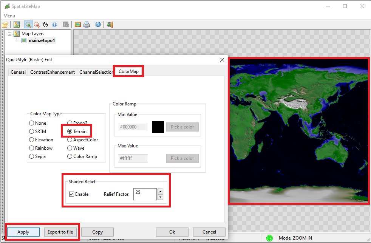
Task: Click Min Value Pick a color button
Action: 182,127
